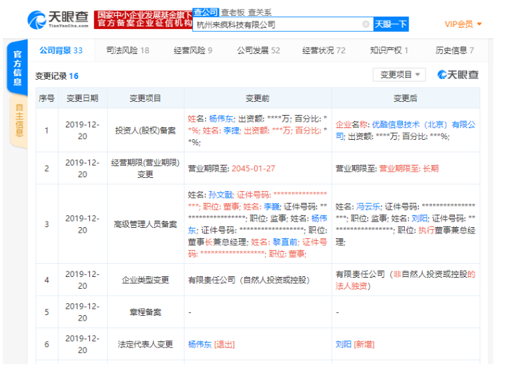
Task: Open 黎直前 link in row 3
Action: tap(285, 242)
